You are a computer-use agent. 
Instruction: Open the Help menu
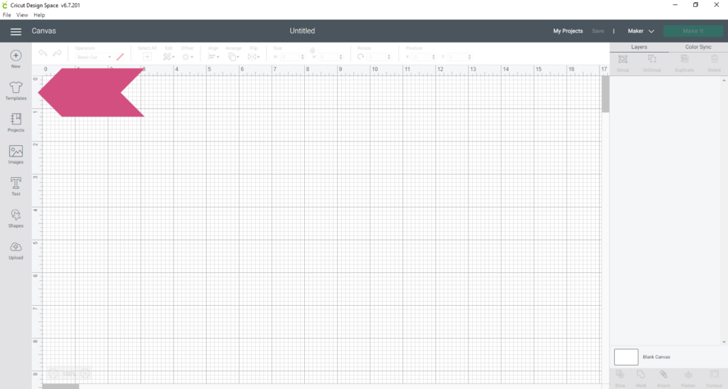(39, 15)
